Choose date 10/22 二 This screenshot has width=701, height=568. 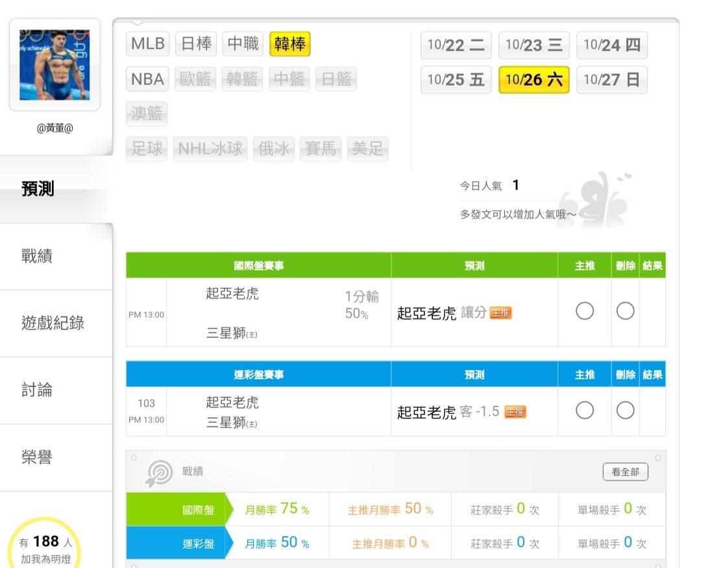(x=456, y=45)
